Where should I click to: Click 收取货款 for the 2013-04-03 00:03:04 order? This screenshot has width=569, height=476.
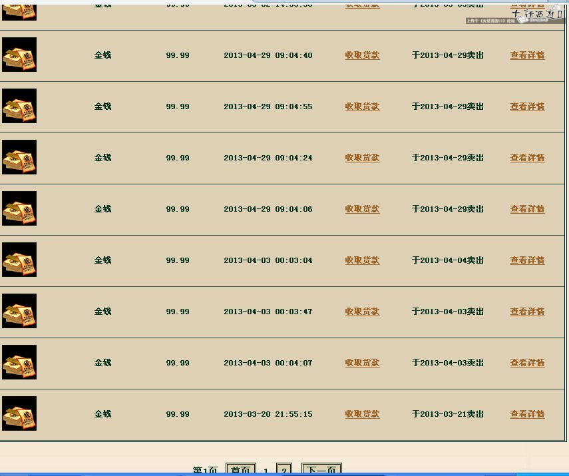point(362,260)
